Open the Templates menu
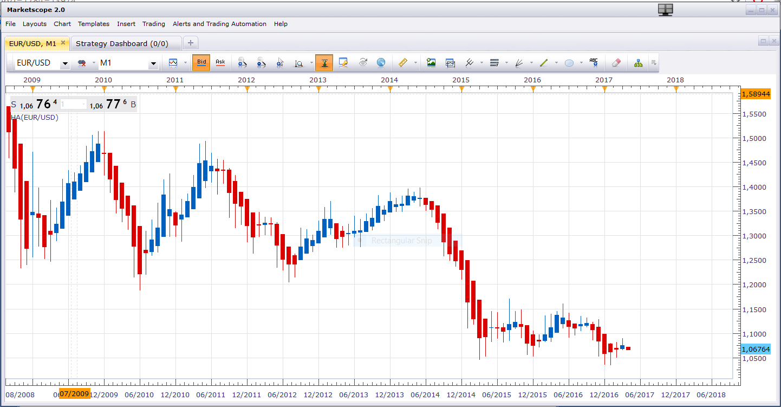781x407 pixels. pyautogui.click(x=94, y=24)
